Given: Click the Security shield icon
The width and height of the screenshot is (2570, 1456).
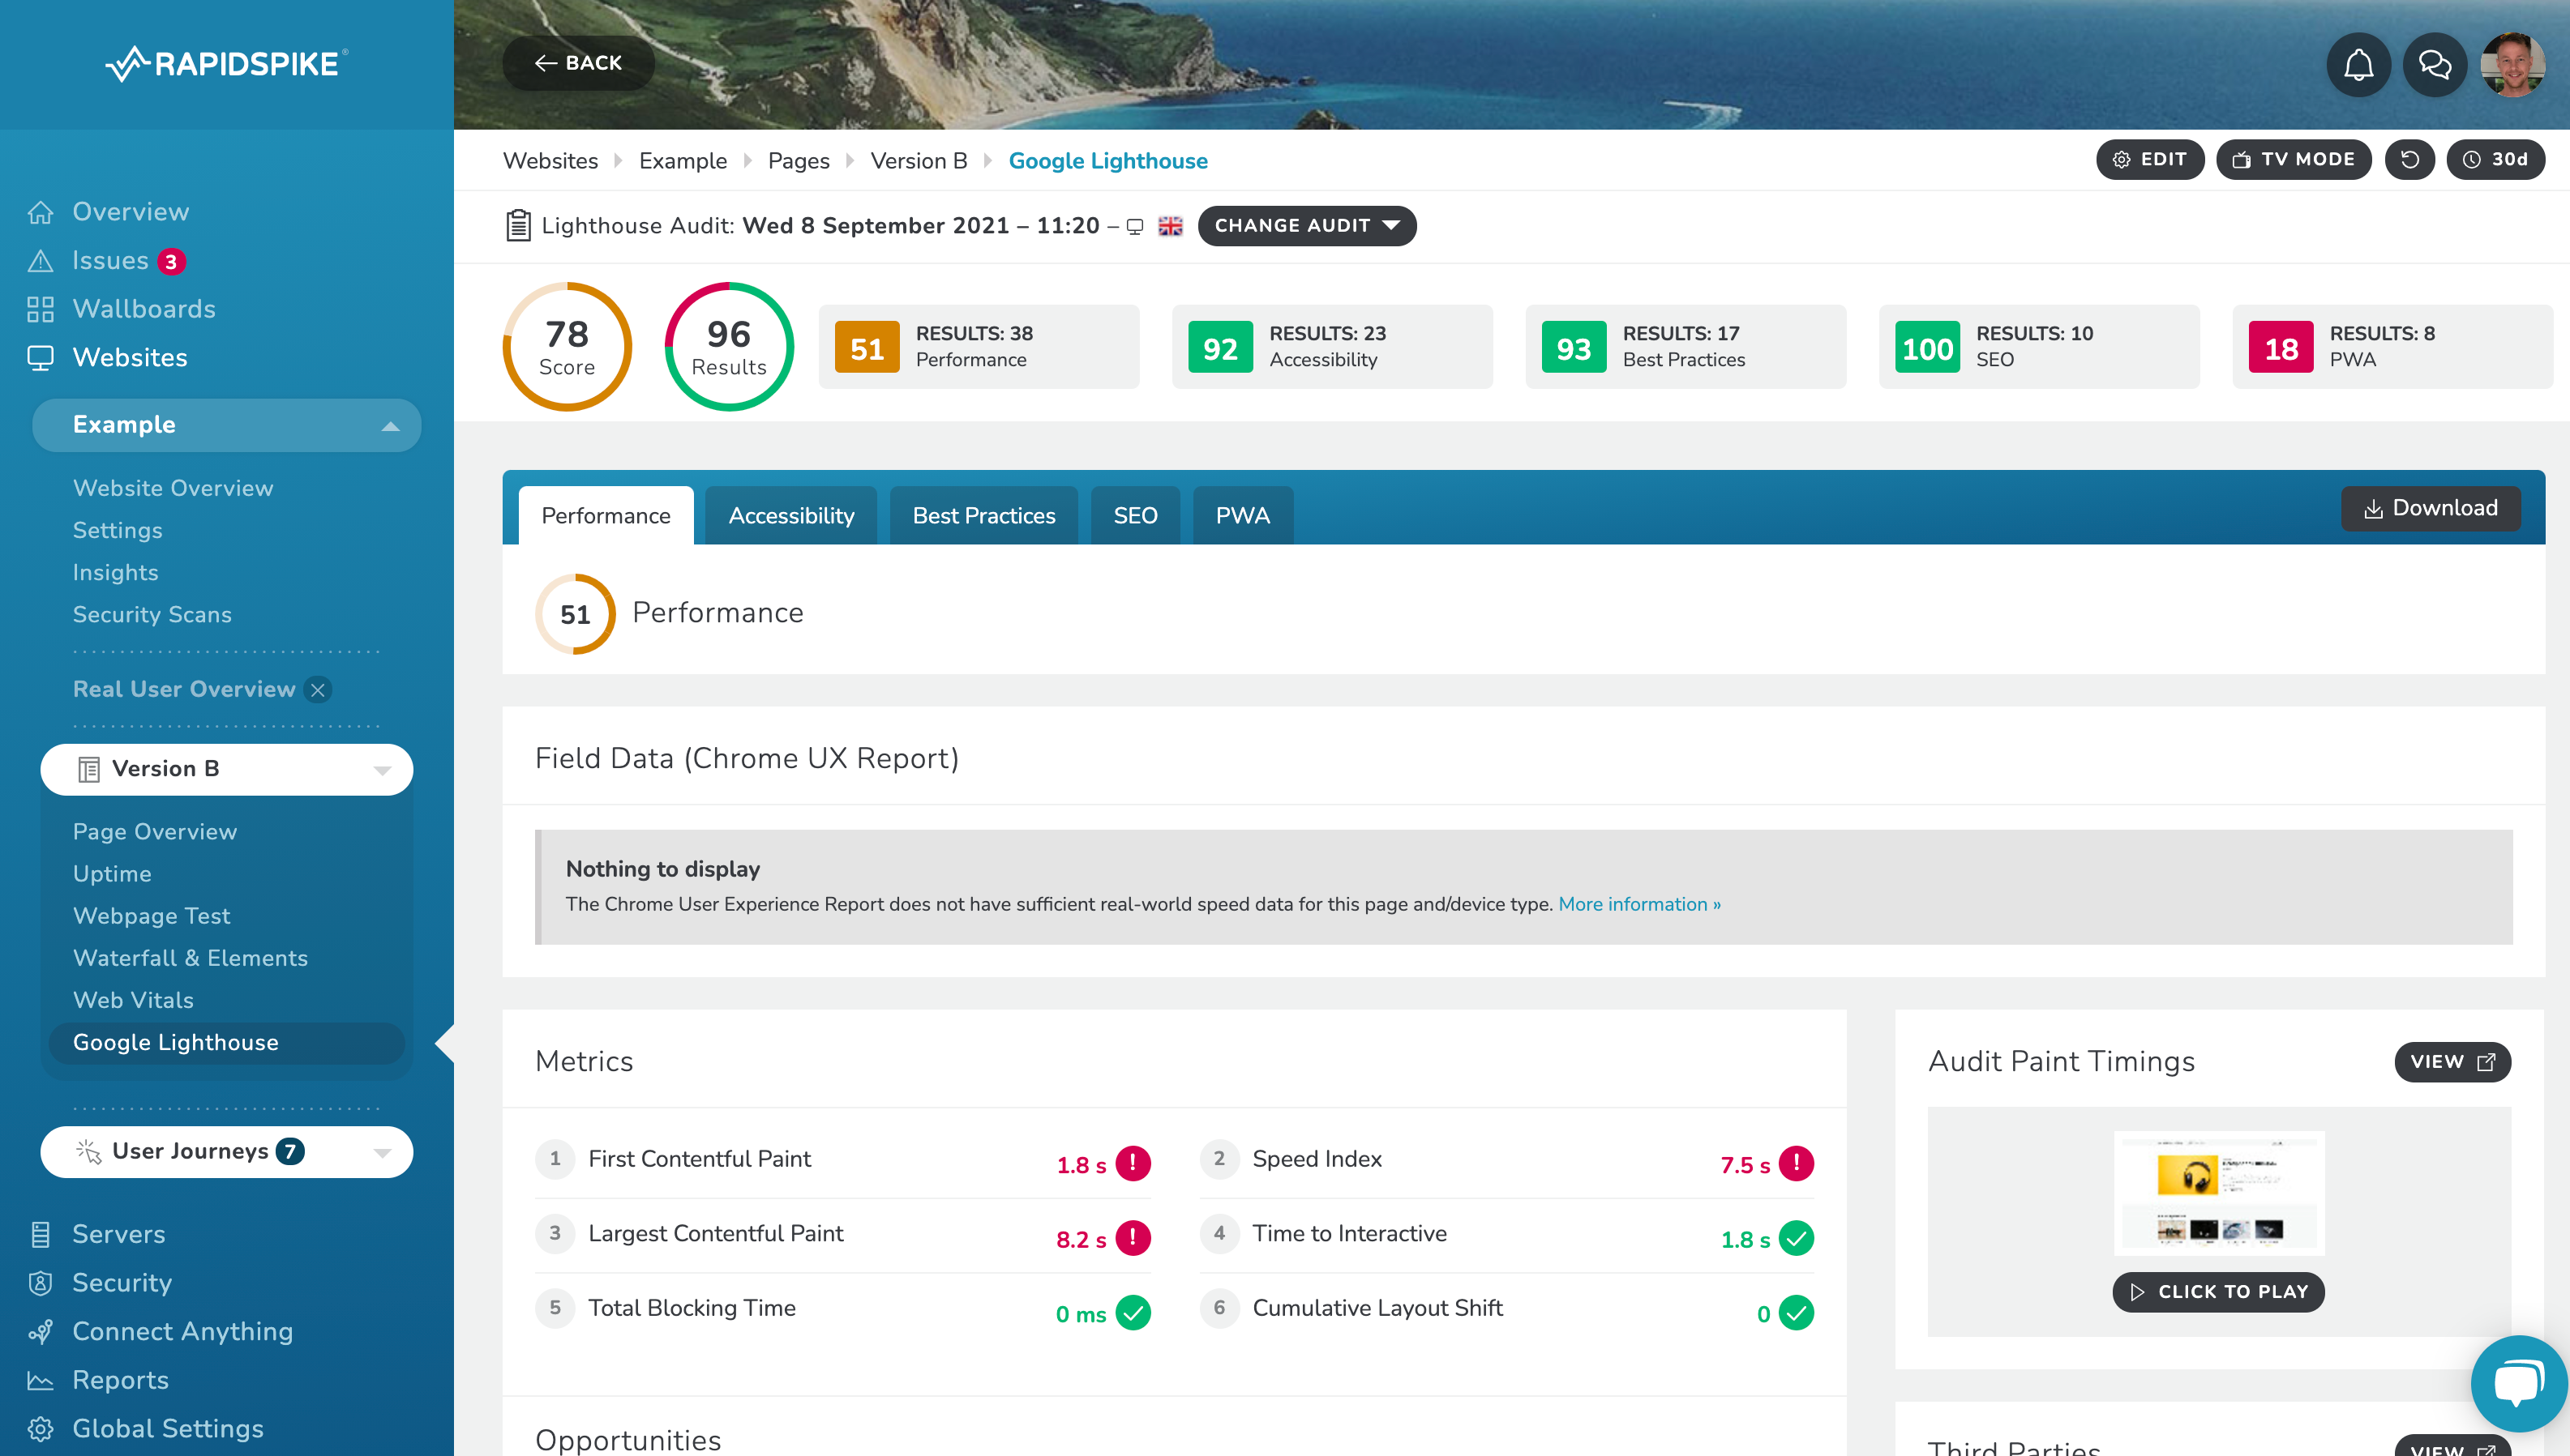Looking at the screenshot, I should tap(40, 1283).
